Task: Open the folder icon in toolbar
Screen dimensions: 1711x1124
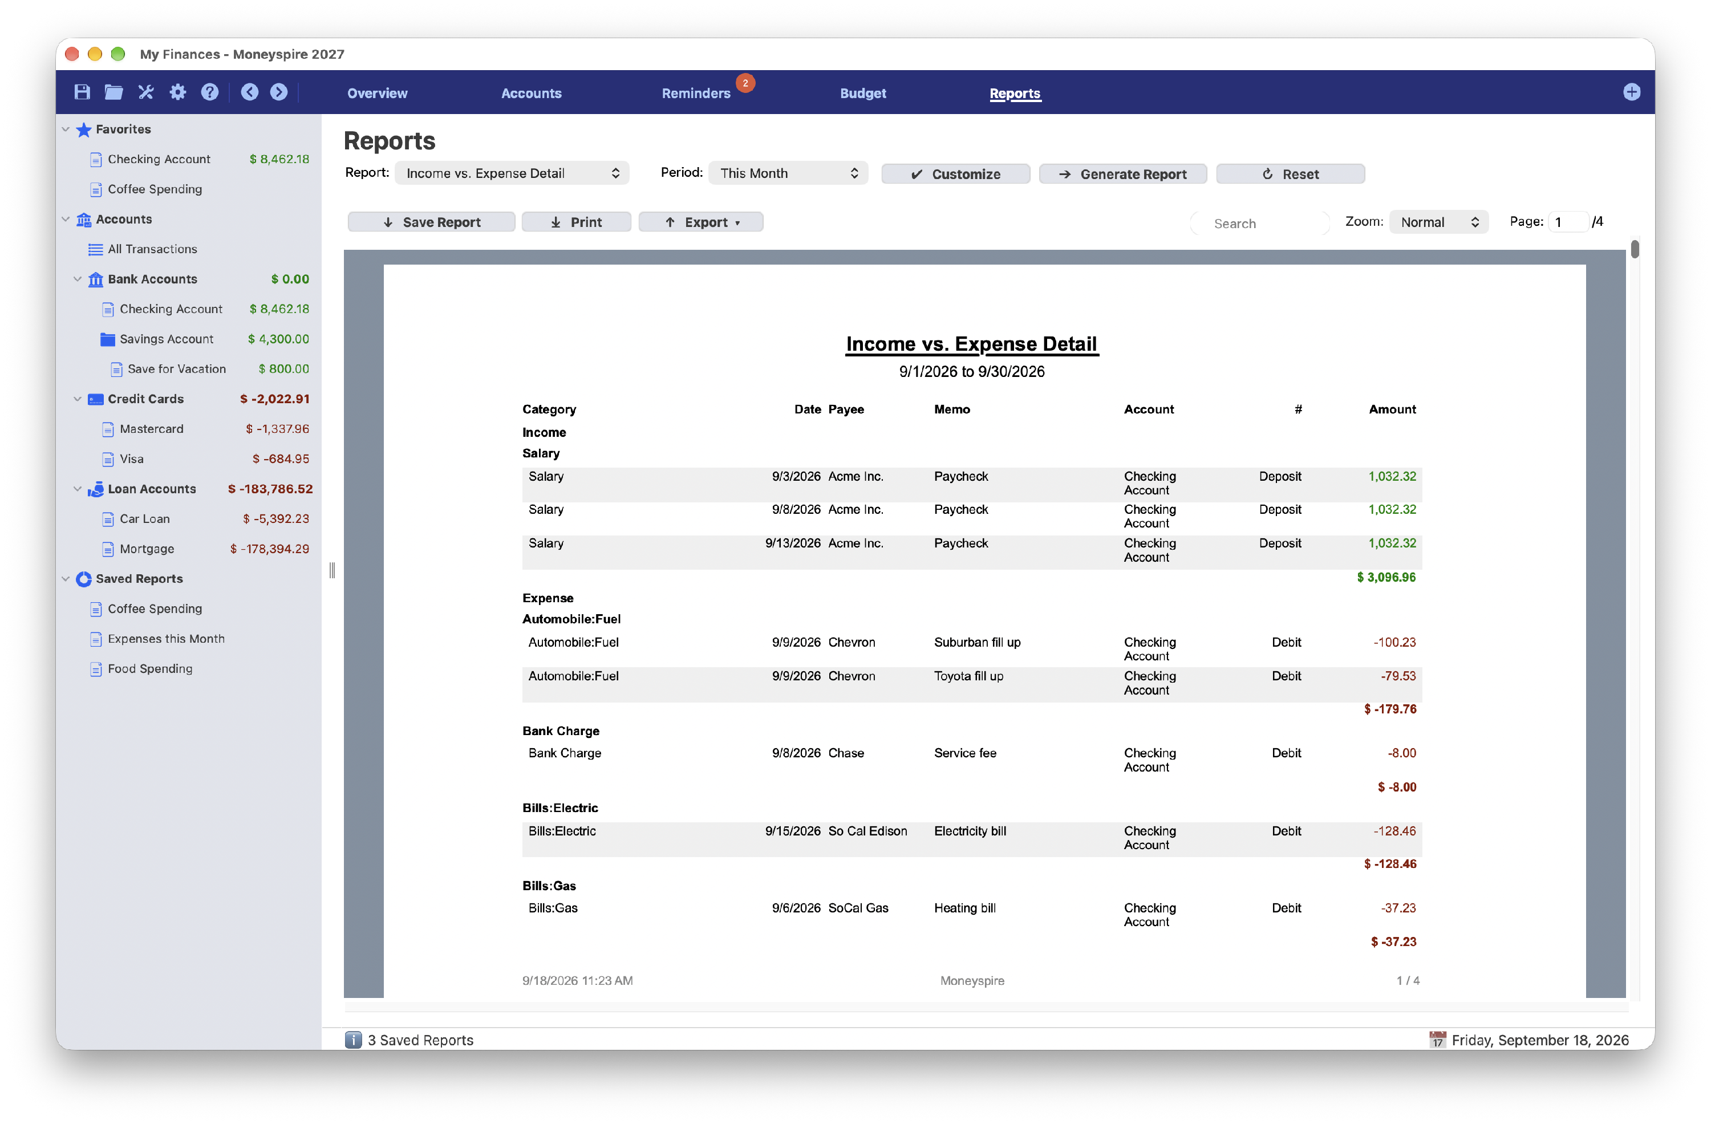Action: [113, 92]
